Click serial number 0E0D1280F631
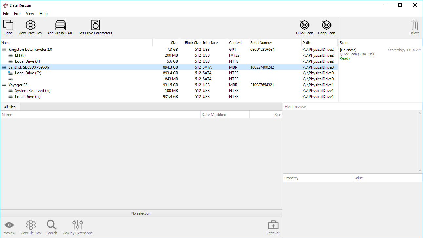423x238 pixels. 262,50
